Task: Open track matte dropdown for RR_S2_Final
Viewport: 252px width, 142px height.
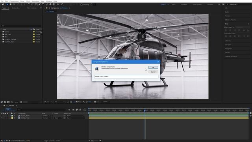Action: click(x=58, y=118)
